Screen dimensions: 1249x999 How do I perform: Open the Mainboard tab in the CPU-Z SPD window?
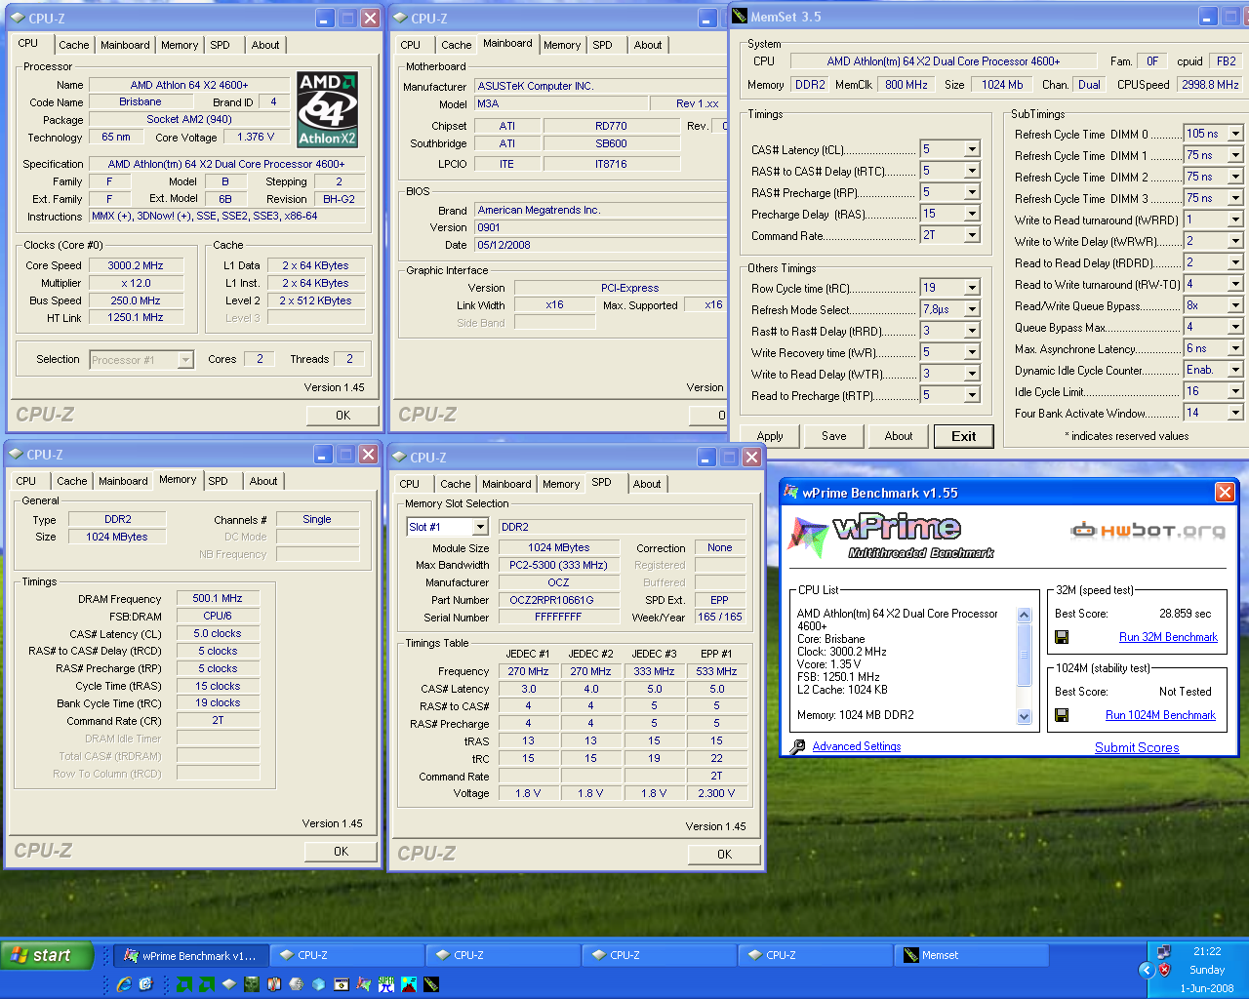click(506, 484)
